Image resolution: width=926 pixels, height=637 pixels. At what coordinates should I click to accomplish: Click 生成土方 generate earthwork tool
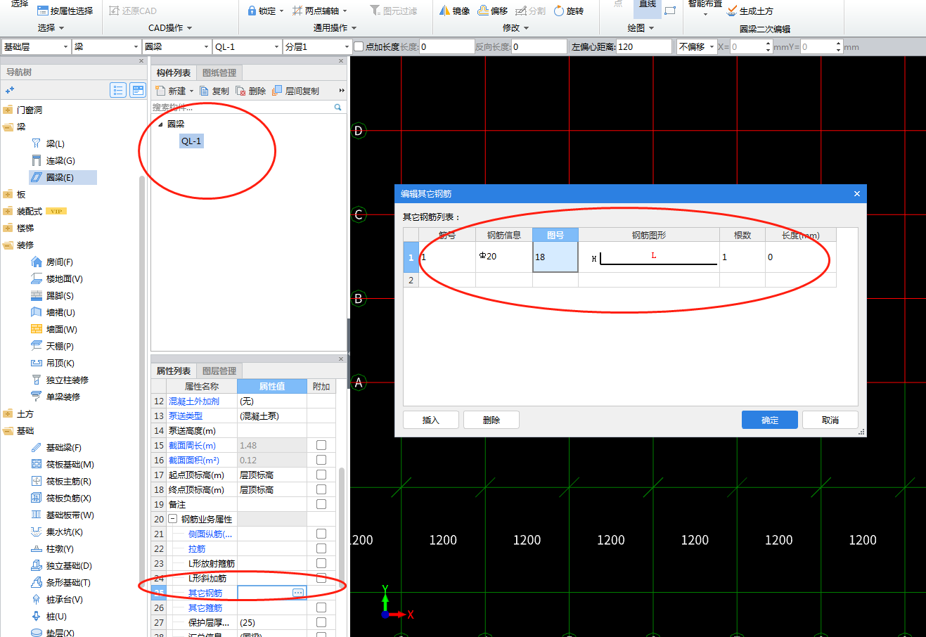point(750,11)
